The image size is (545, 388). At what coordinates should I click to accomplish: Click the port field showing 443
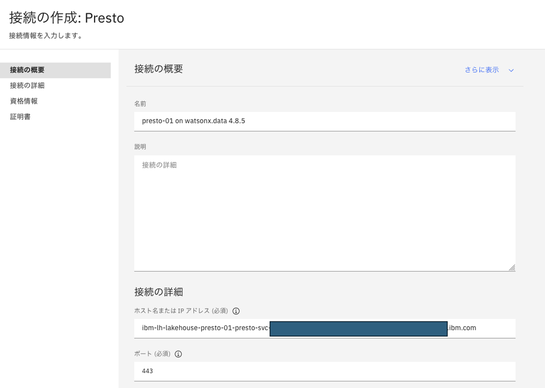tap(324, 371)
